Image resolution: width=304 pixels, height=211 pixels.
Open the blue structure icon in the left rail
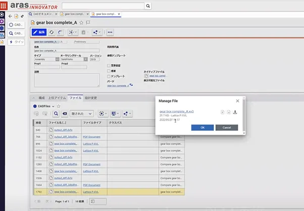coord(2,35)
